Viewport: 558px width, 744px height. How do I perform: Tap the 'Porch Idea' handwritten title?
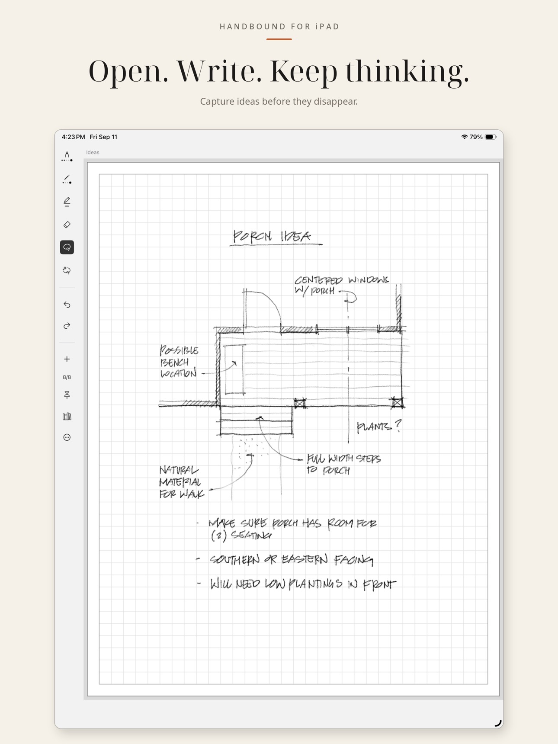[276, 237]
